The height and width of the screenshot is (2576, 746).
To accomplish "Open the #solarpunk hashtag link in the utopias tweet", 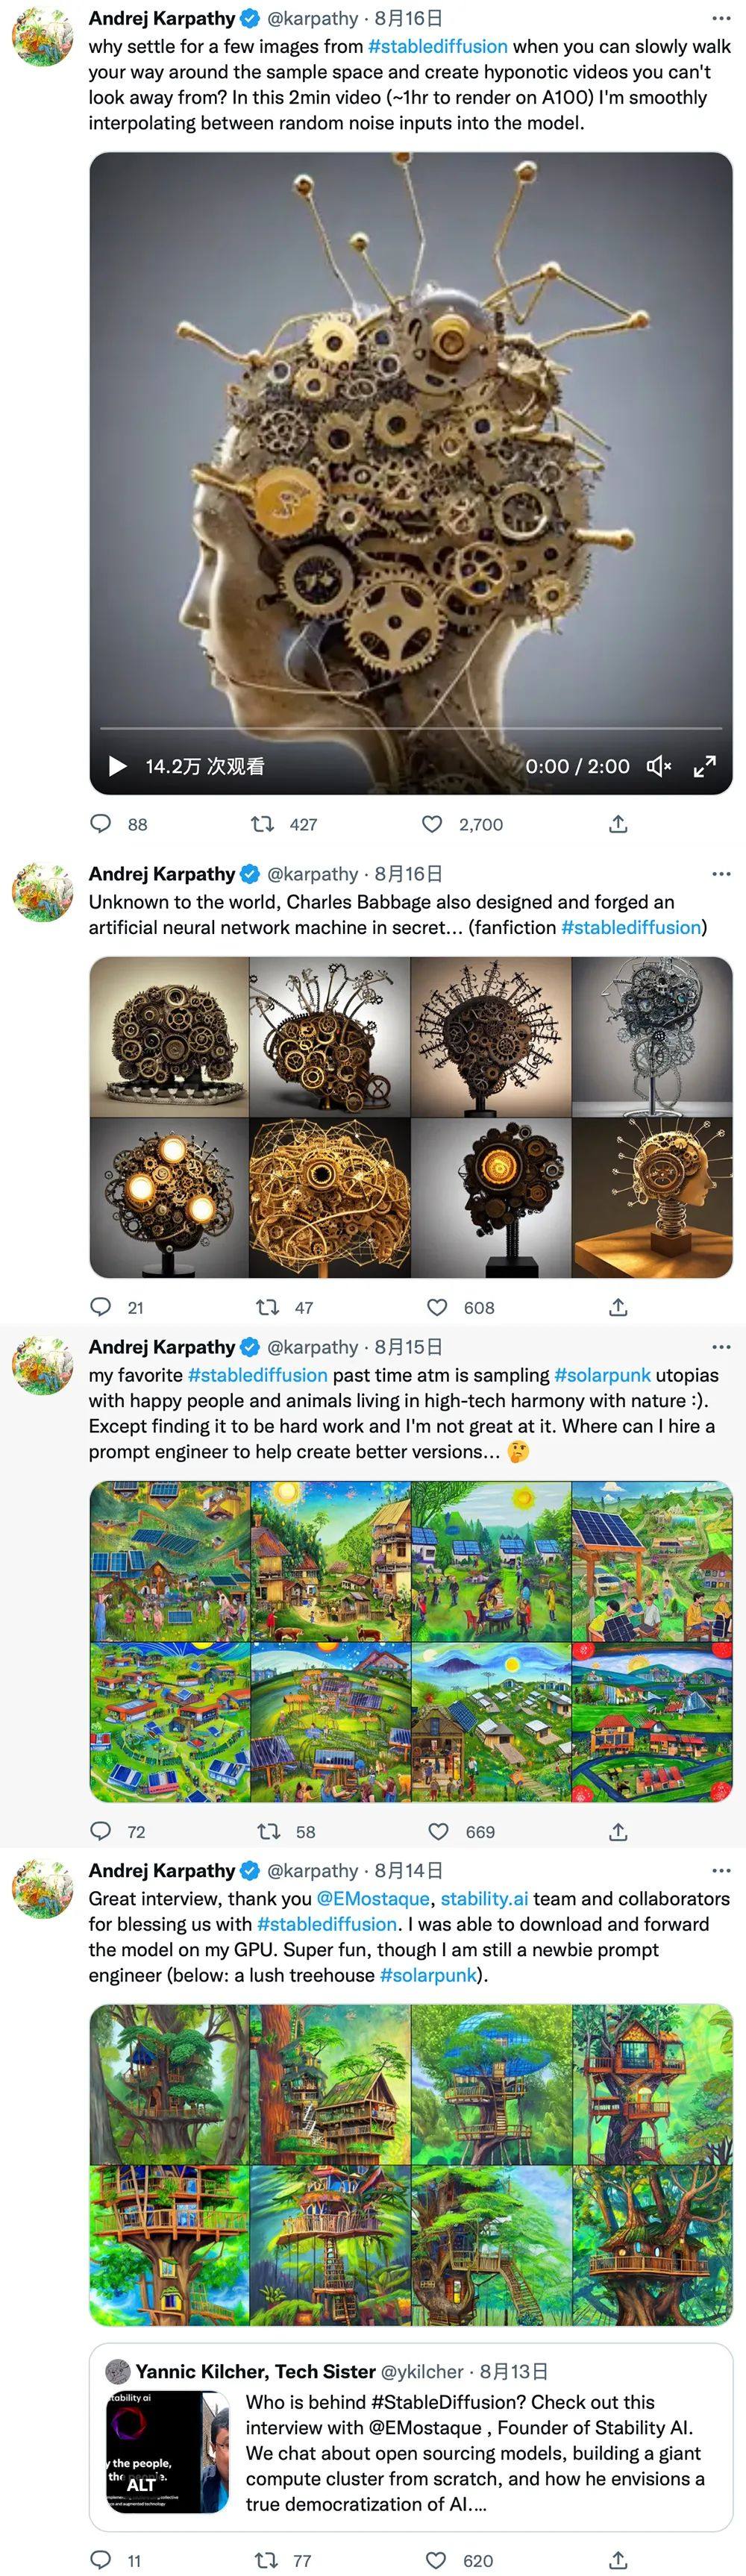I will pyautogui.click(x=602, y=1375).
